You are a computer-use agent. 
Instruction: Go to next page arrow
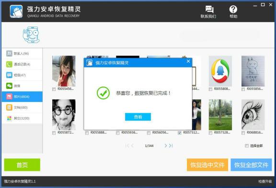pyautogui.click(x=166, y=145)
